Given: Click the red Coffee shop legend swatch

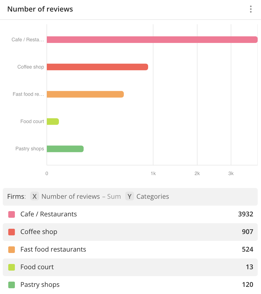Looking at the screenshot, I should click(x=12, y=232).
